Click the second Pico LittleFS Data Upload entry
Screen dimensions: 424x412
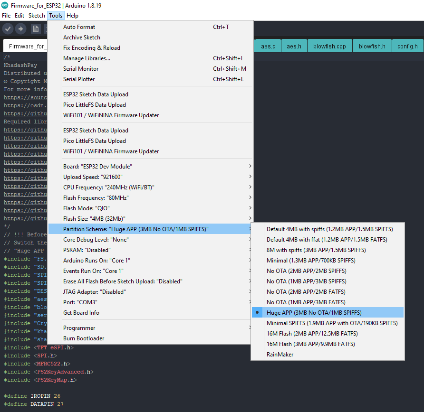pyautogui.click(x=150, y=140)
